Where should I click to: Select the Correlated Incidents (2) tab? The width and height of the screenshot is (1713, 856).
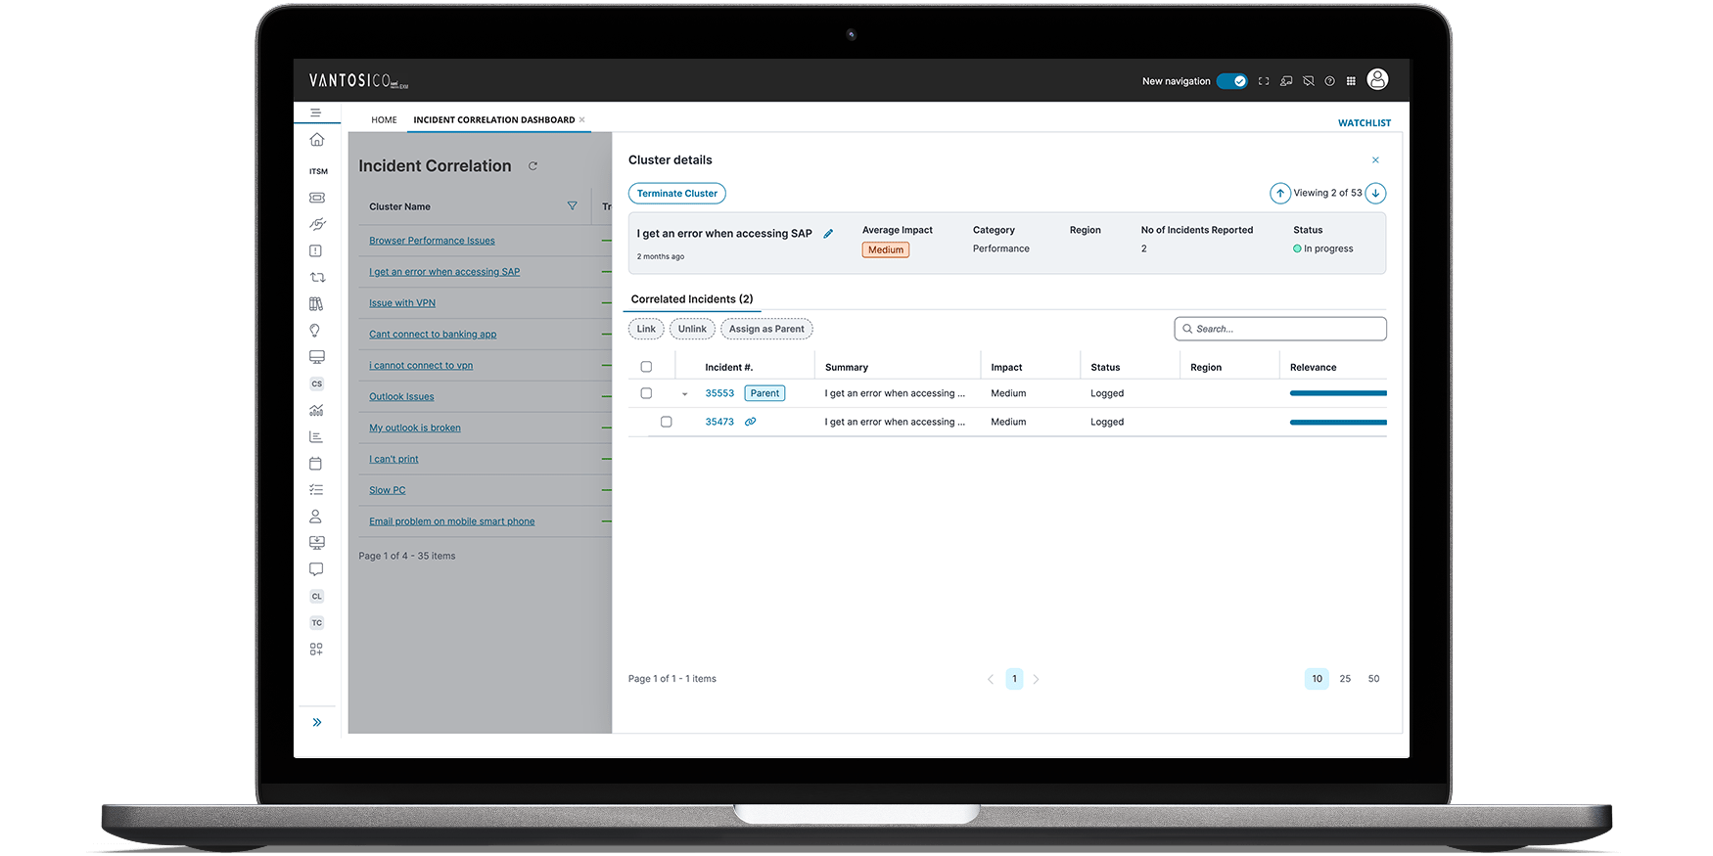tap(692, 299)
